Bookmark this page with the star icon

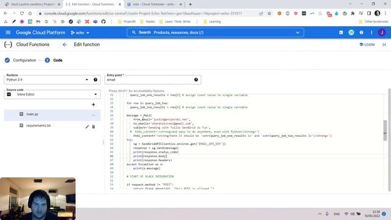[x=269, y=13]
